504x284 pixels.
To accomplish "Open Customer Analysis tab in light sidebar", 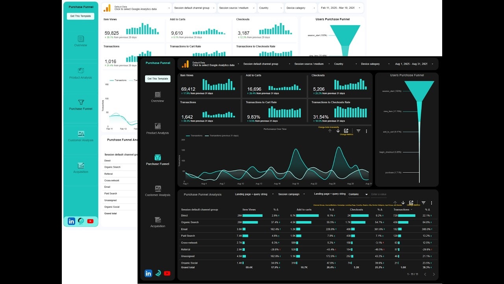I will pos(81,136).
